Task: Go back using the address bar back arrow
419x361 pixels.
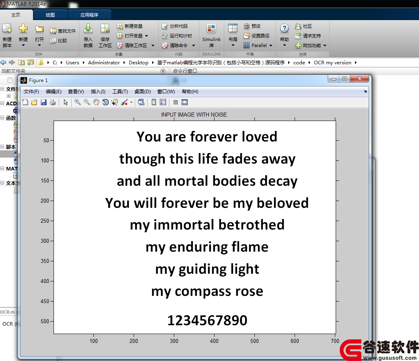Action: [x=3, y=62]
